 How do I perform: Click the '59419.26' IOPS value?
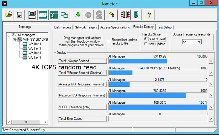point(160,56)
